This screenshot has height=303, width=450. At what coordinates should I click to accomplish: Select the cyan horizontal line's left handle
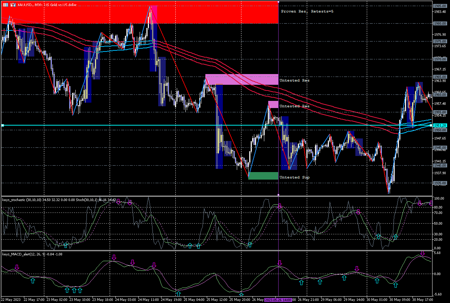click(x=2, y=125)
